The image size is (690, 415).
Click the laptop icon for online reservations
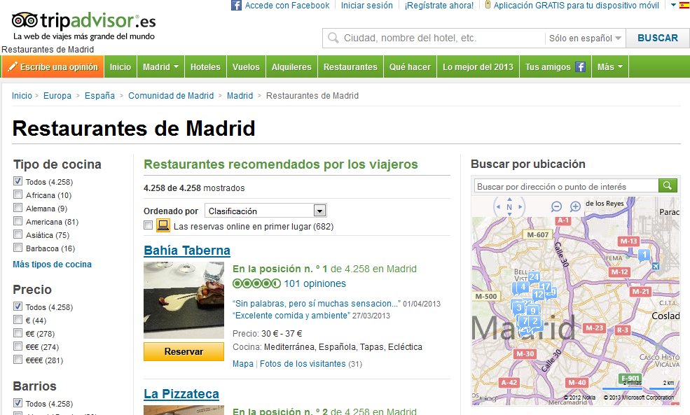click(163, 225)
